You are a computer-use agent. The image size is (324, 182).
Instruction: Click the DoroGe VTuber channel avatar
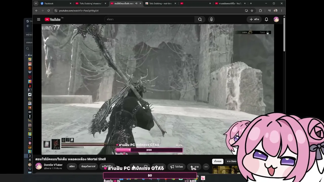[39, 166]
